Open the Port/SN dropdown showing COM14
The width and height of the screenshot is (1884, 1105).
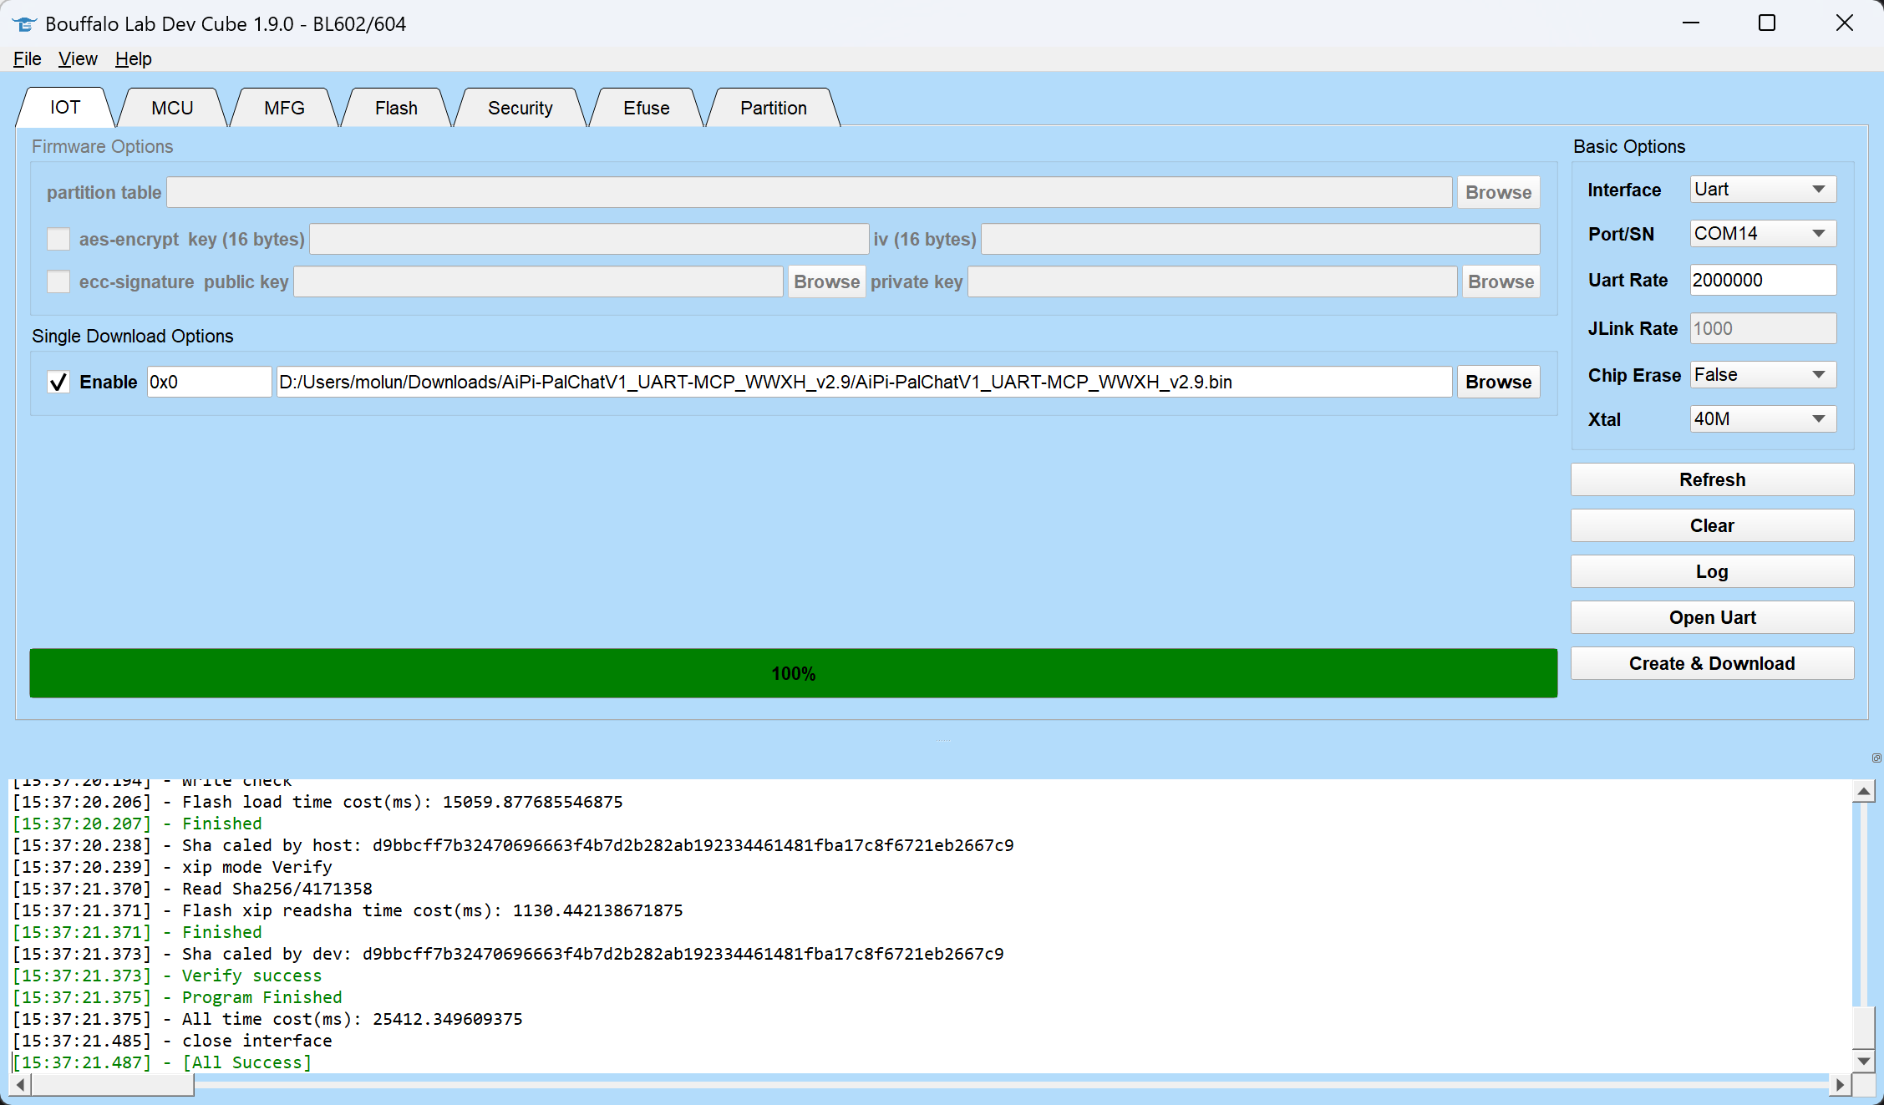coord(1763,234)
